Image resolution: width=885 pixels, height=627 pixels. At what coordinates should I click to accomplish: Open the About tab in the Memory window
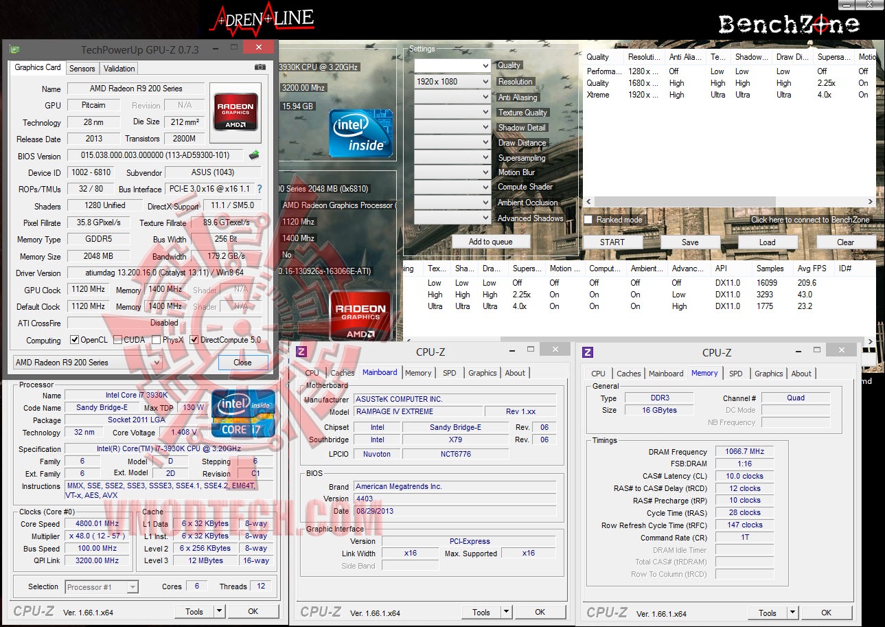click(801, 374)
